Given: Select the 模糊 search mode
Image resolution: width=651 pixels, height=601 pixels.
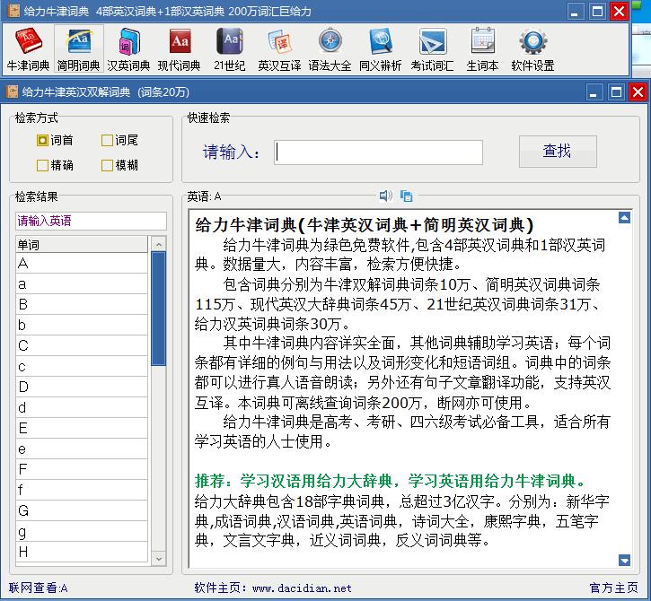Looking at the screenshot, I should [x=119, y=165].
